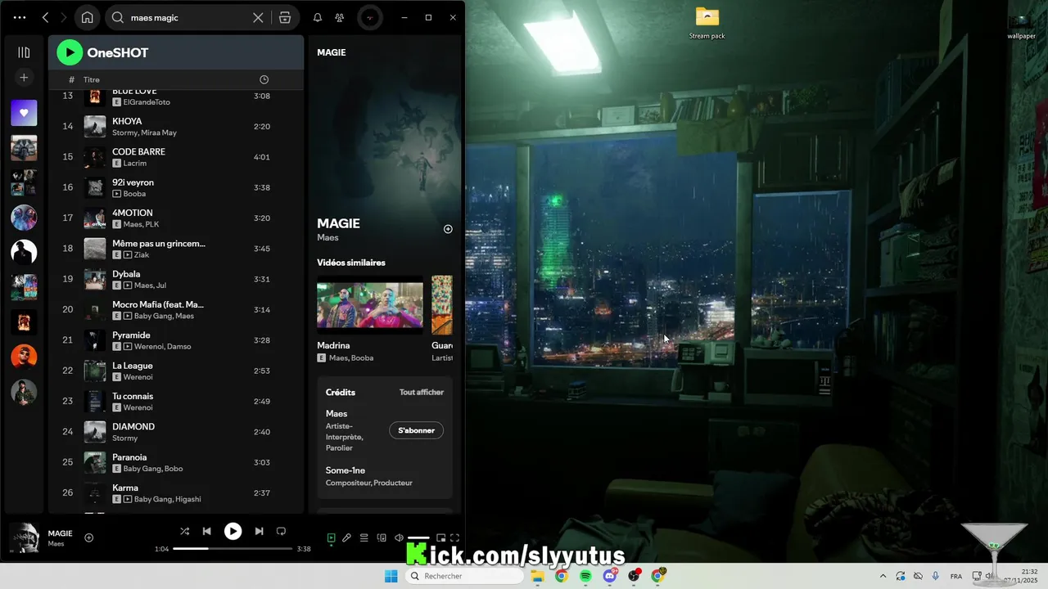Screen dimensions: 1048x589
Task: Show lyrics with the microphone icon
Action: point(347,537)
